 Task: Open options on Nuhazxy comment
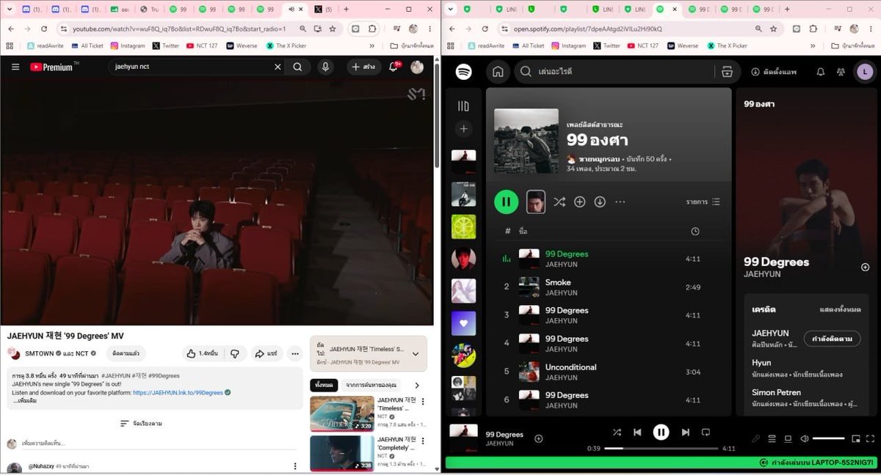(x=295, y=466)
